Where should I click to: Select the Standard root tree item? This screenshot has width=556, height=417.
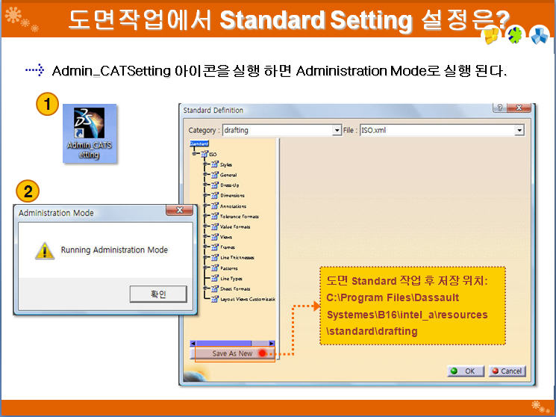point(199,143)
